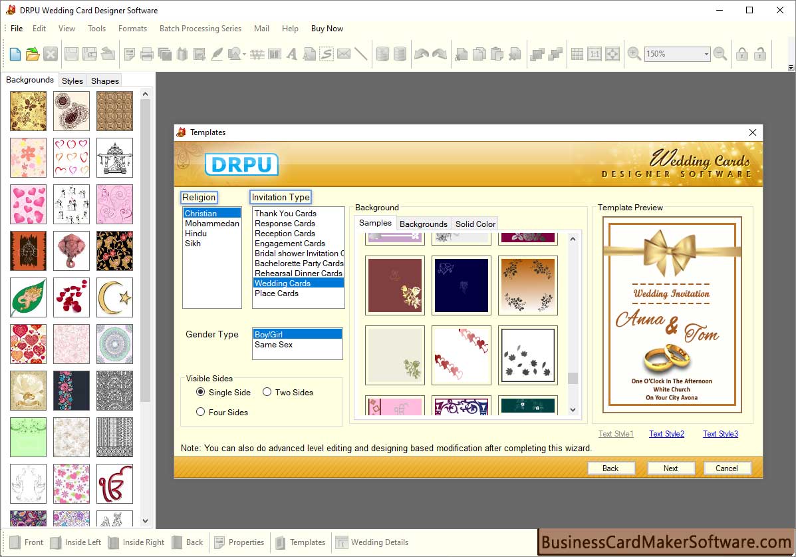Click the Text Style3 link
796x557 pixels.
pos(720,433)
